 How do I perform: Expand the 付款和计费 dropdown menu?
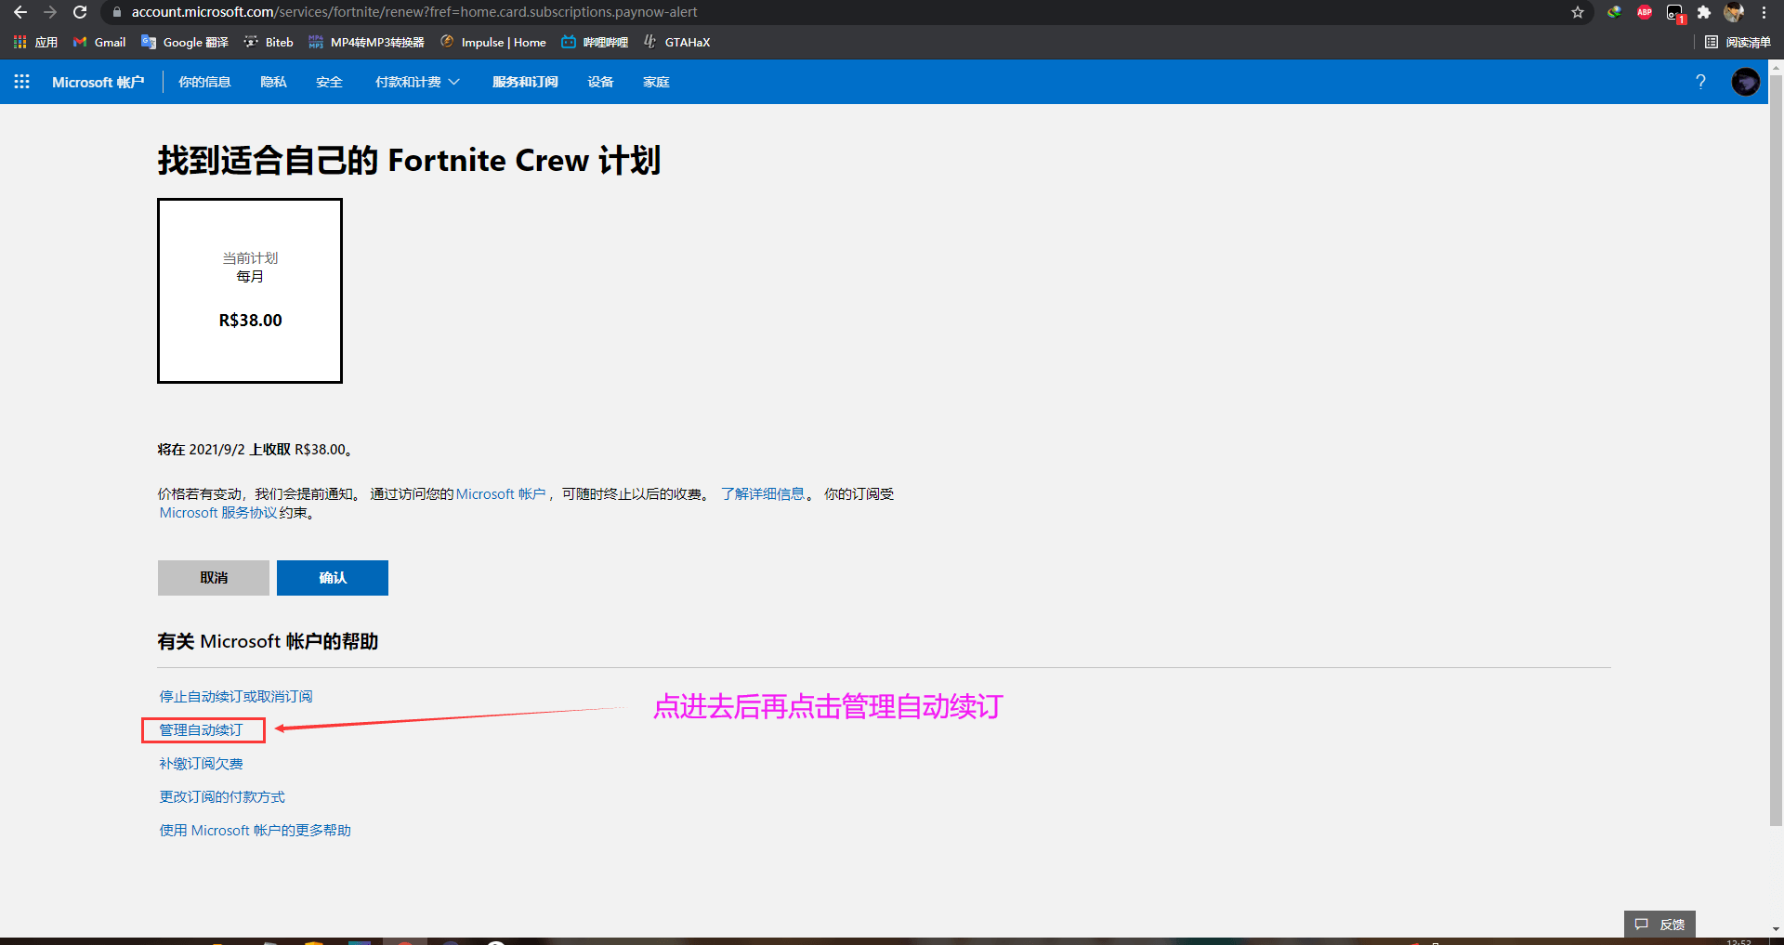(417, 82)
